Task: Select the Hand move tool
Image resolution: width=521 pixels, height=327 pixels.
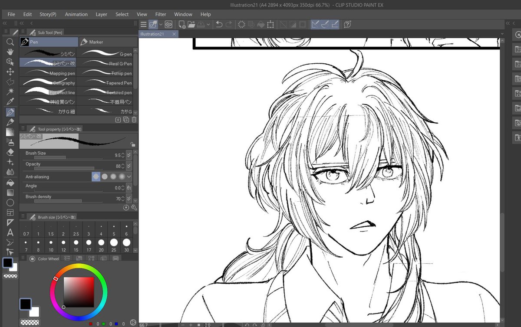Action: click(10, 52)
